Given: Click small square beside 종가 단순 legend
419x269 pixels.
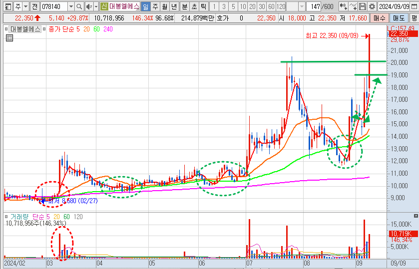Looking at the screenshot, I should point(44,29).
